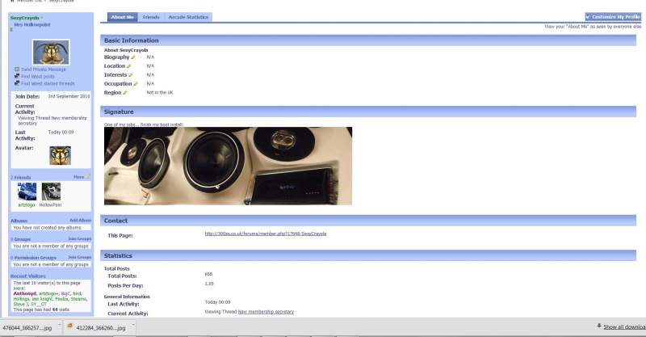This screenshot has width=646, height=337.
Task: Open the SexyCrayola username dropdown arrow
Action: pos(42,17)
